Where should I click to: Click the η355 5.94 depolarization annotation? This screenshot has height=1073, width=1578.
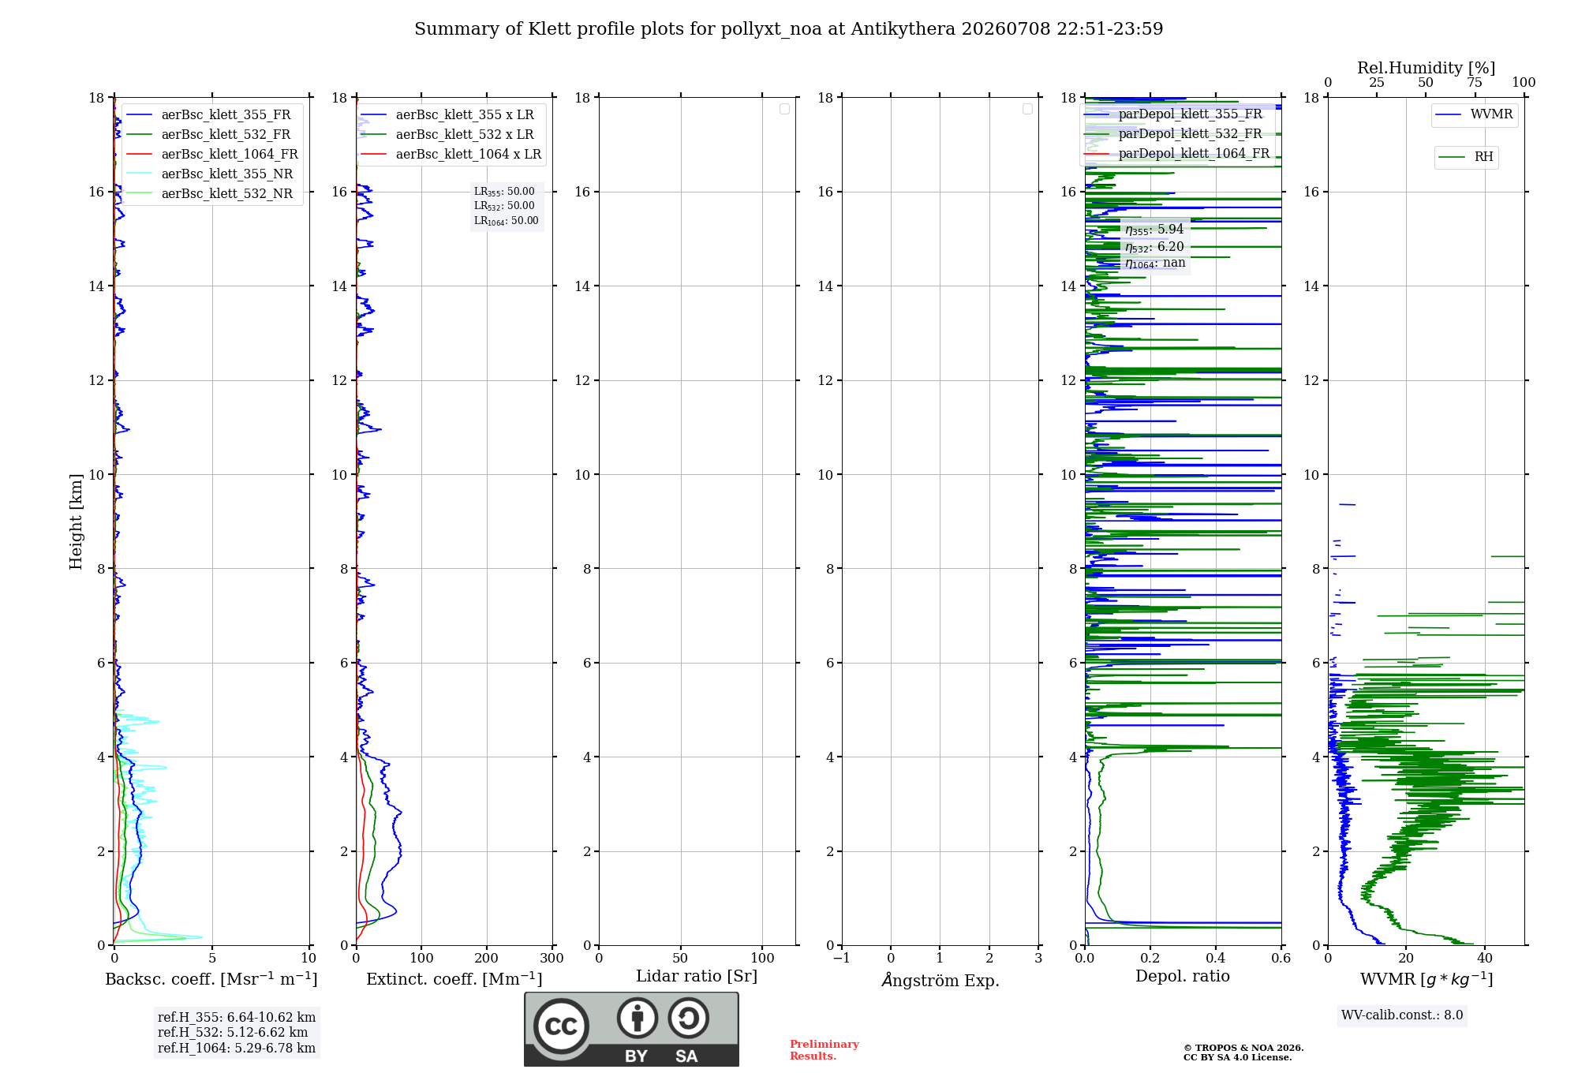(1154, 230)
